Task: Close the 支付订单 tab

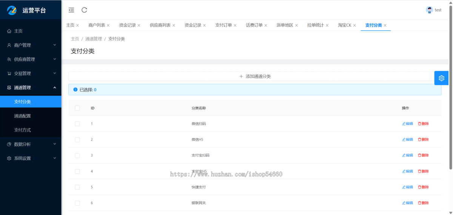Action: pyautogui.click(x=235, y=25)
